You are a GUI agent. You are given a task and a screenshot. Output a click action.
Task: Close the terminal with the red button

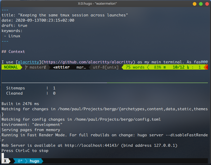point(207,4)
